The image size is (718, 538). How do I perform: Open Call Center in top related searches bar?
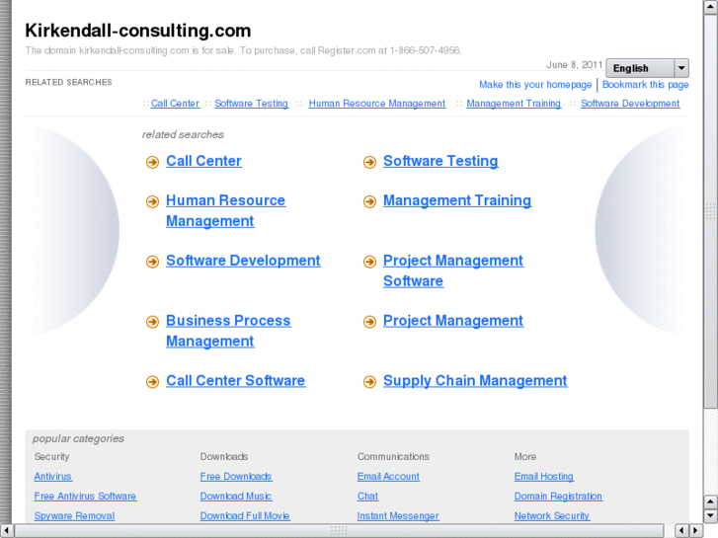point(175,104)
